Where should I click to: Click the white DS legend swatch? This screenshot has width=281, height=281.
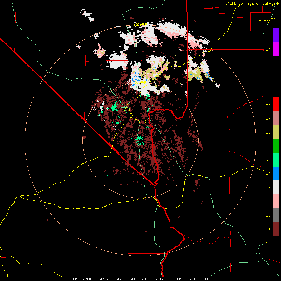click(x=276, y=187)
